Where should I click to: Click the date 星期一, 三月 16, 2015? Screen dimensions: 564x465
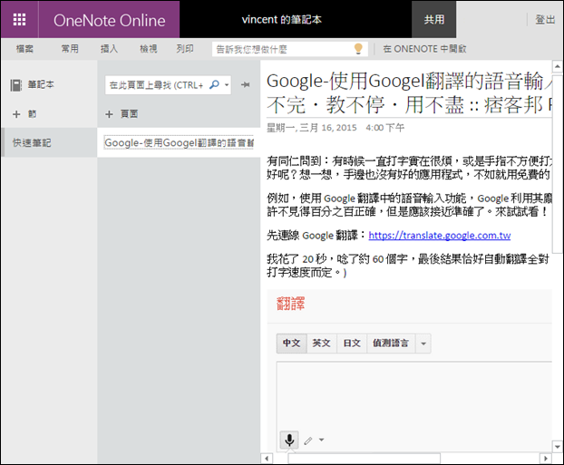(x=312, y=128)
